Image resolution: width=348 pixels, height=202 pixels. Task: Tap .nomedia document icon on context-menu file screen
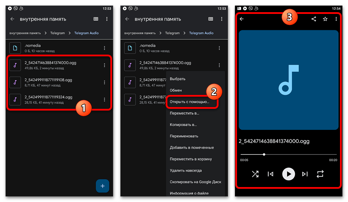point(130,48)
